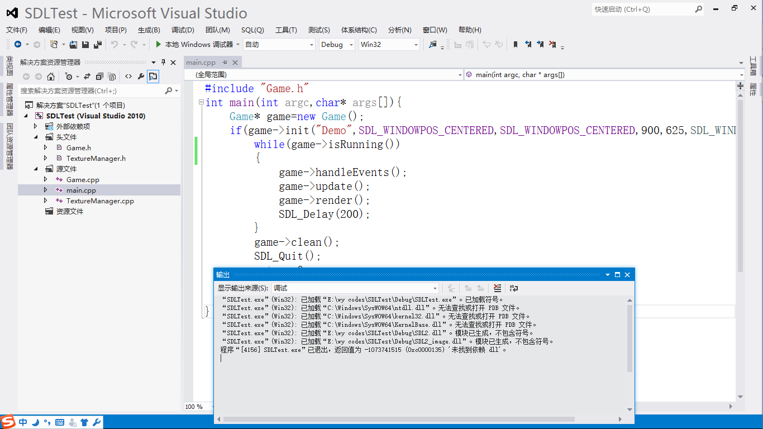Collapse the int main function outline

(201, 103)
